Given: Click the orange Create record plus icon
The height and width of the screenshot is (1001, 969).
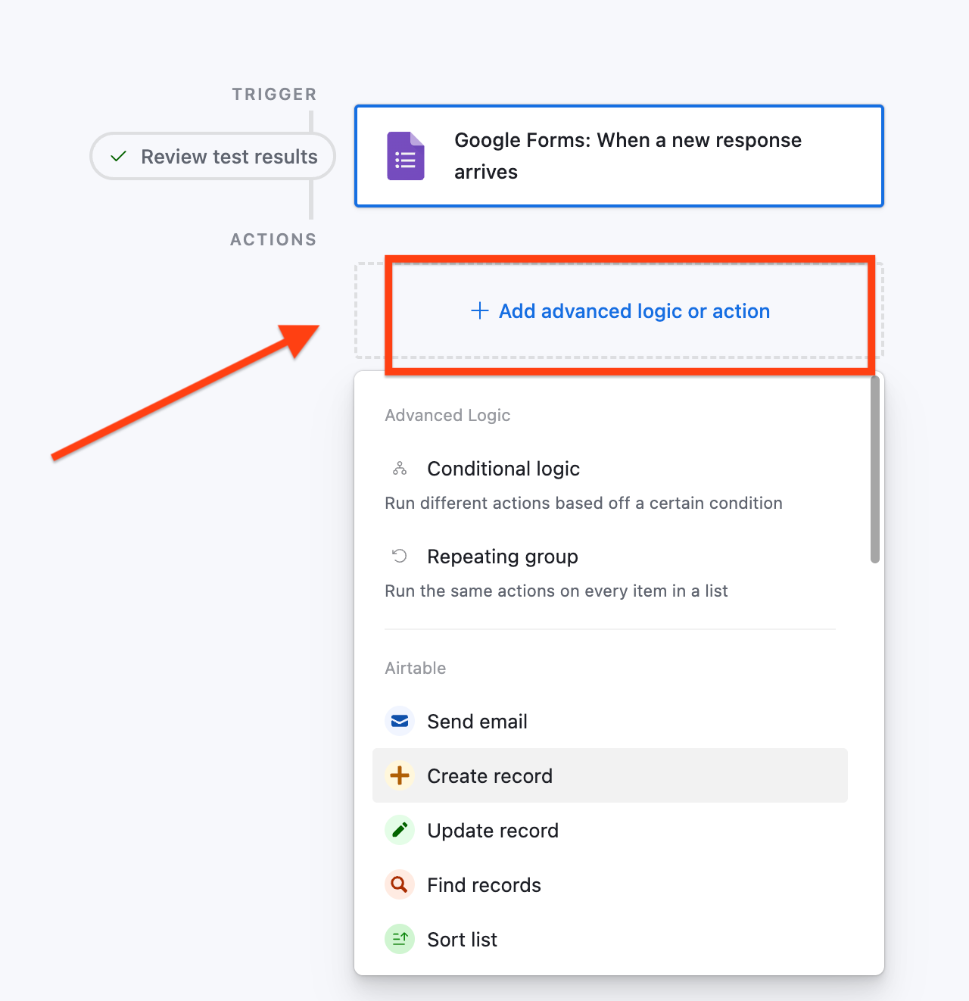Looking at the screenshot, I should coord(399,775).
